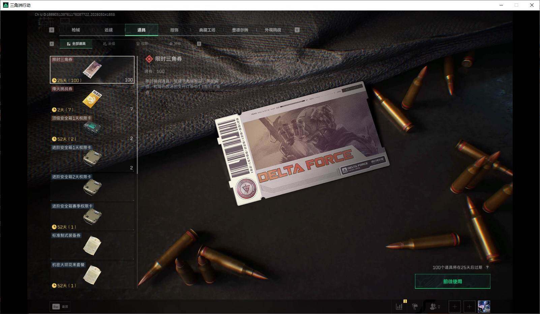This screenshot has height=314, width=540.
Task: Minimize the 三角洲行动 window
Action: pos(501,5)
